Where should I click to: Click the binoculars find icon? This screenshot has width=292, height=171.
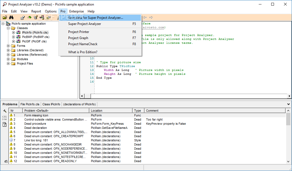(x=11, y=17)
